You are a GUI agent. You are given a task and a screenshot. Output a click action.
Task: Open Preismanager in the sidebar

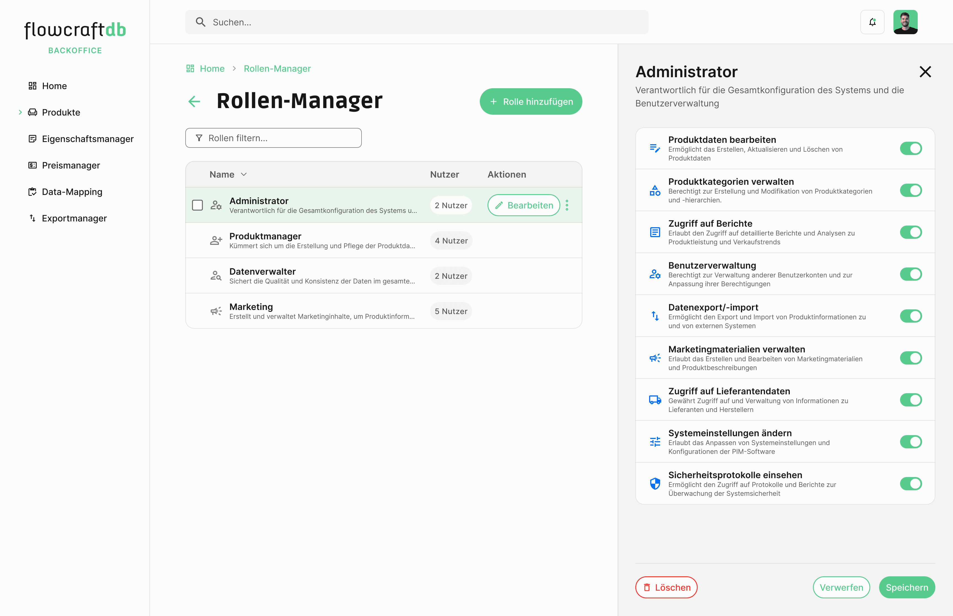pos(71,165)
